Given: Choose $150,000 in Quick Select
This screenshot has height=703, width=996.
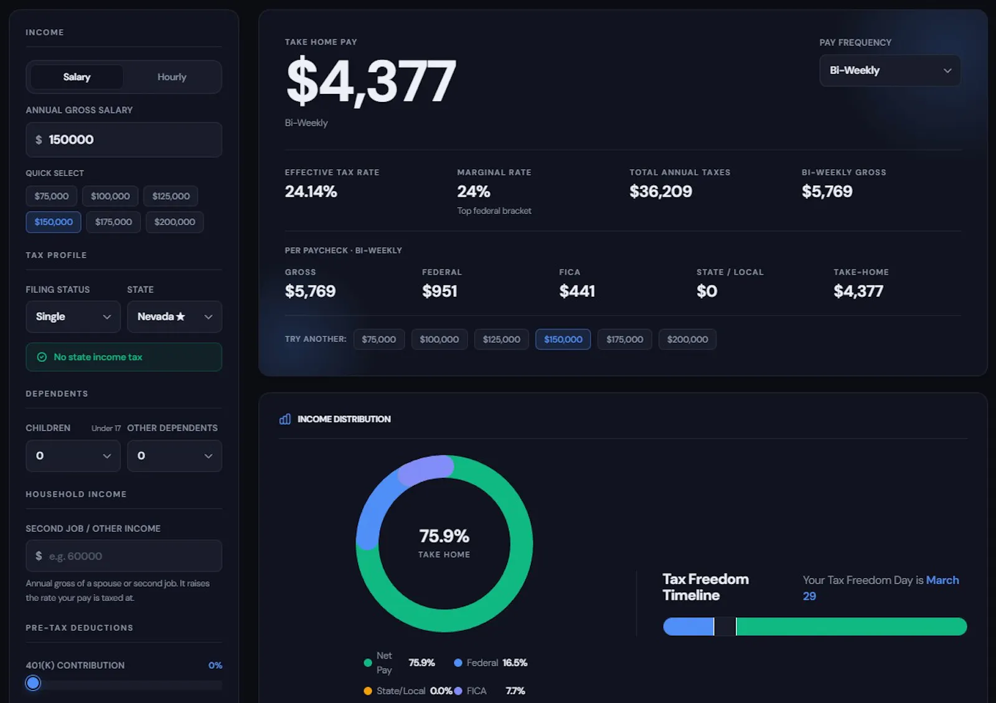Looking at the screenshot, I should [54, 222].
